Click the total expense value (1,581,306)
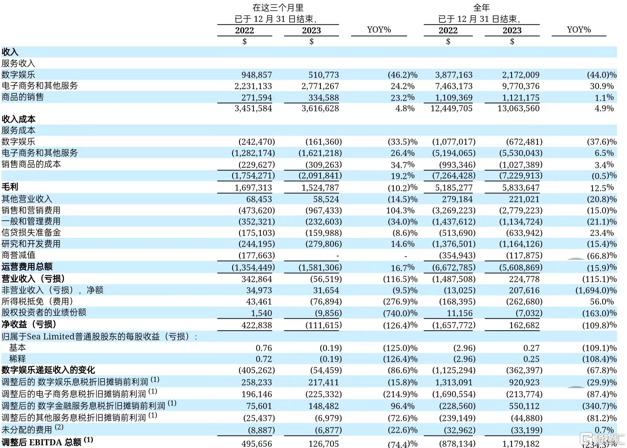627x448 pixels. 320,267
